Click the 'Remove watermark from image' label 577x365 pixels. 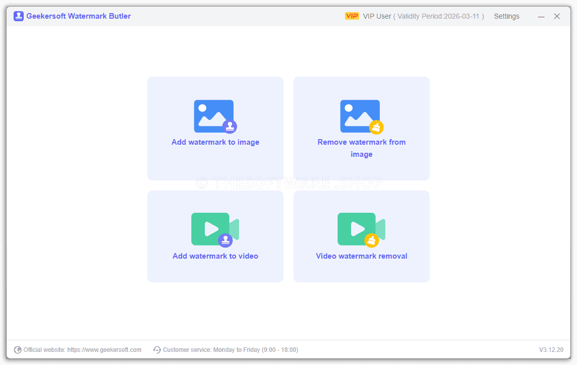coord(362,148)
